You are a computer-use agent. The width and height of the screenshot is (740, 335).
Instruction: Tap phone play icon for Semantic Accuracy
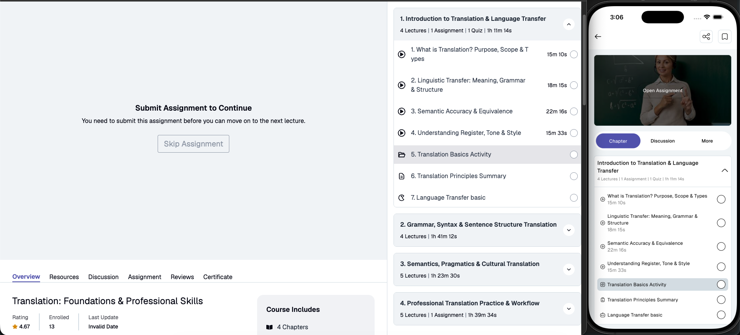point(602,246)
